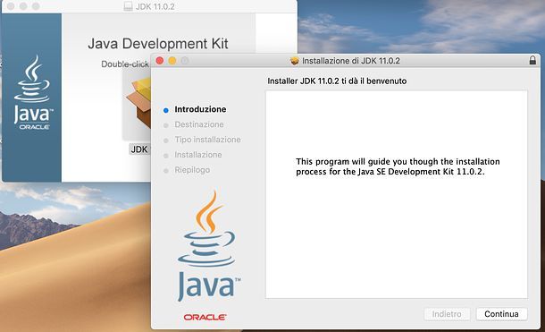Click the white Java logo in the JDK 11.0.2 window

click(x=33, y=92)
